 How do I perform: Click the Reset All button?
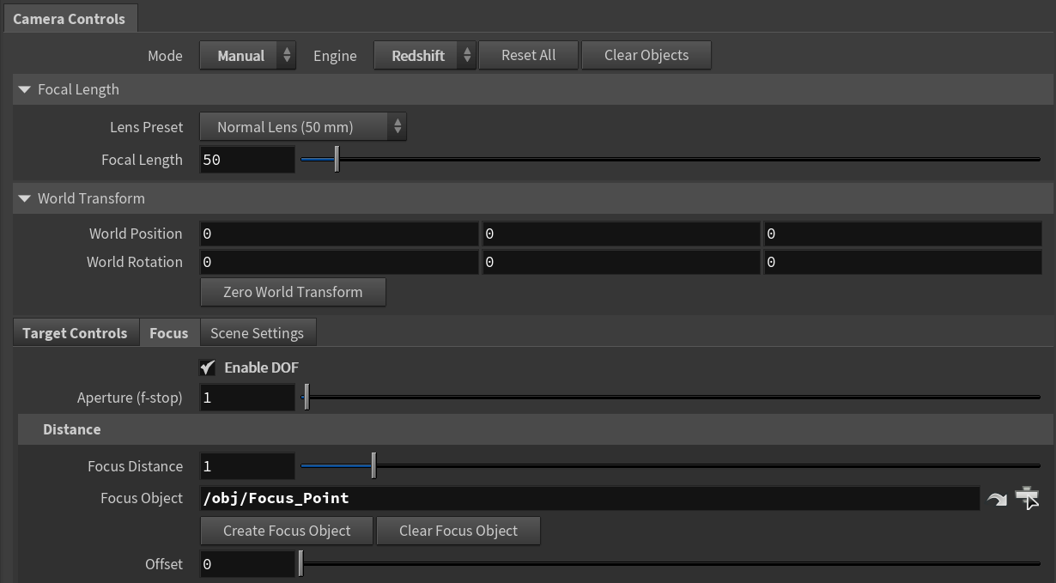pos(529,56)
